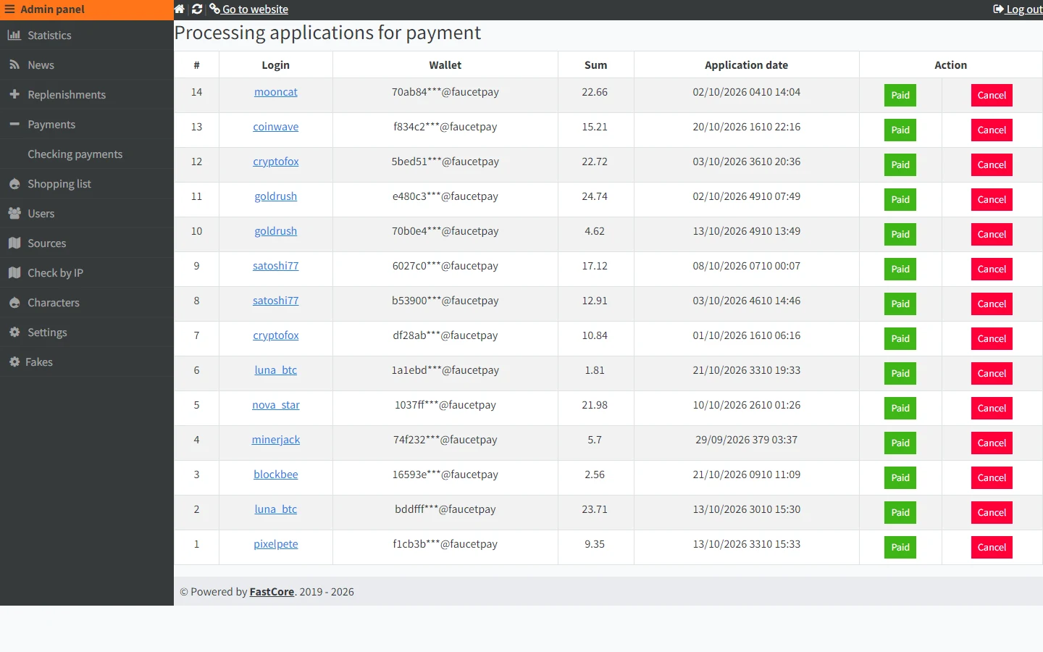Open the mooncat user login link
The width and height of the screenshot is (1043, 652).
pyautogui.click(x=276, y=92)
